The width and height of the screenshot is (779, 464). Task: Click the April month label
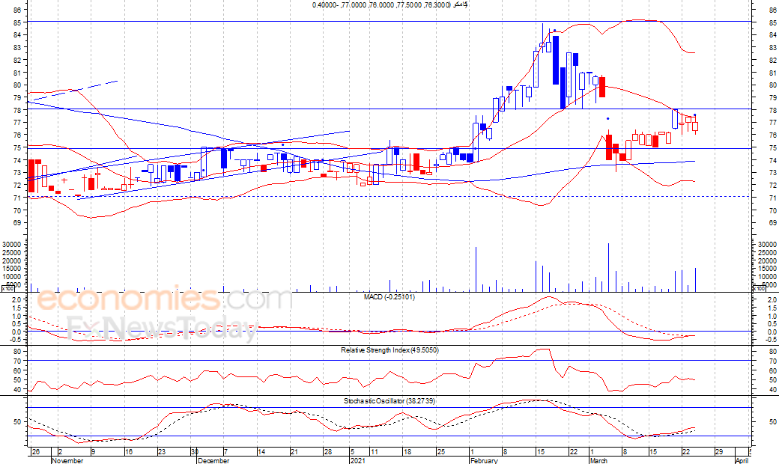click(742, 460)
